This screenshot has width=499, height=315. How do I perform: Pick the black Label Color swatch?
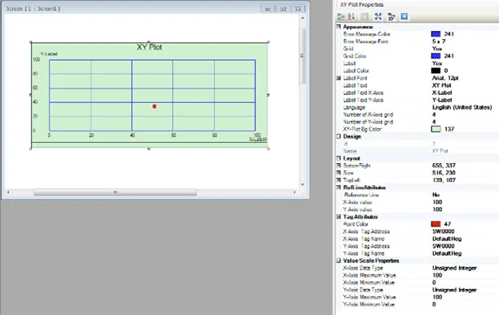coord(436,71)
